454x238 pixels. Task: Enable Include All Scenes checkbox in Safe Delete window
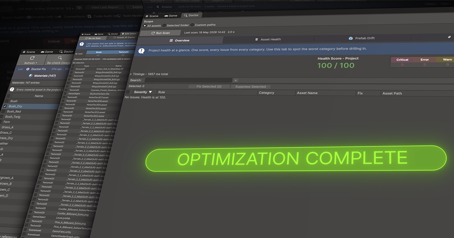click(114, 38)
